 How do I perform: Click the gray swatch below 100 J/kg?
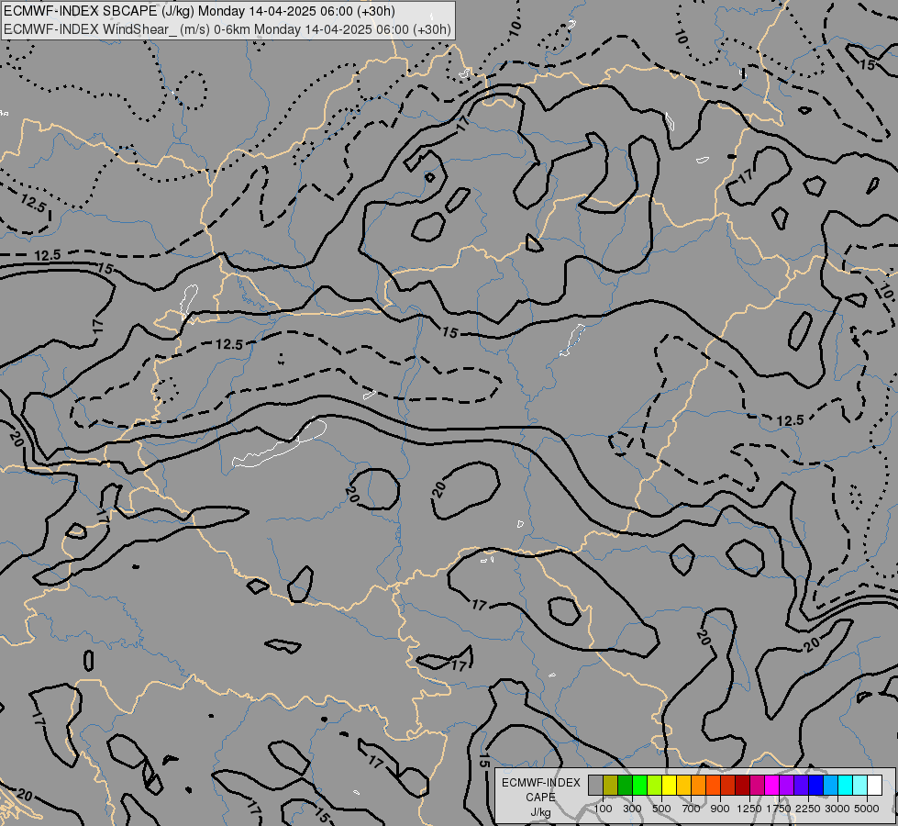point(595,785)
